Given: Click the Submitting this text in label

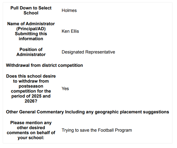Looking at the screenshot, I should coord(31,34).
